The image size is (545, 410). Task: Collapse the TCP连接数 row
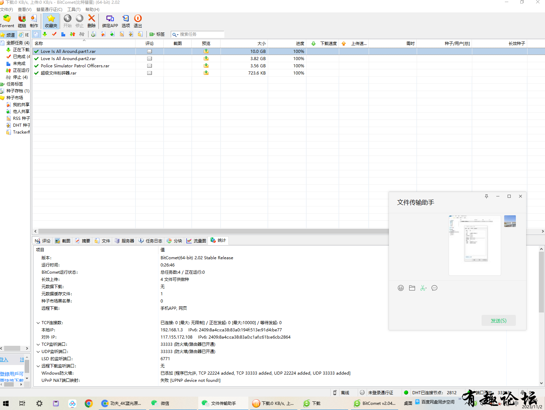(x=38, y=323)
